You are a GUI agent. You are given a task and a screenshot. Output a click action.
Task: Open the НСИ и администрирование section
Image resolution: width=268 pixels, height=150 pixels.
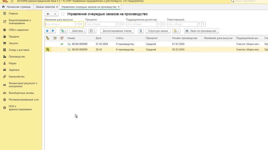click(x=20, y=108)
